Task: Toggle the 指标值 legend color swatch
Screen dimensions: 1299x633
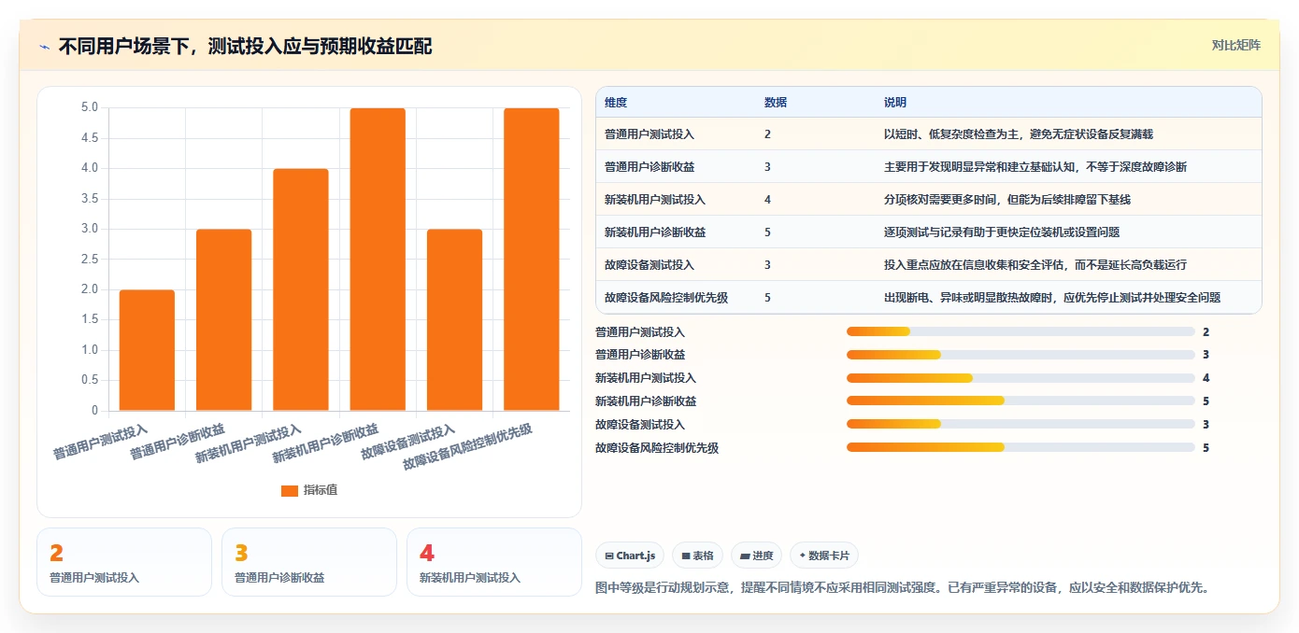Action: click(289, 490)
